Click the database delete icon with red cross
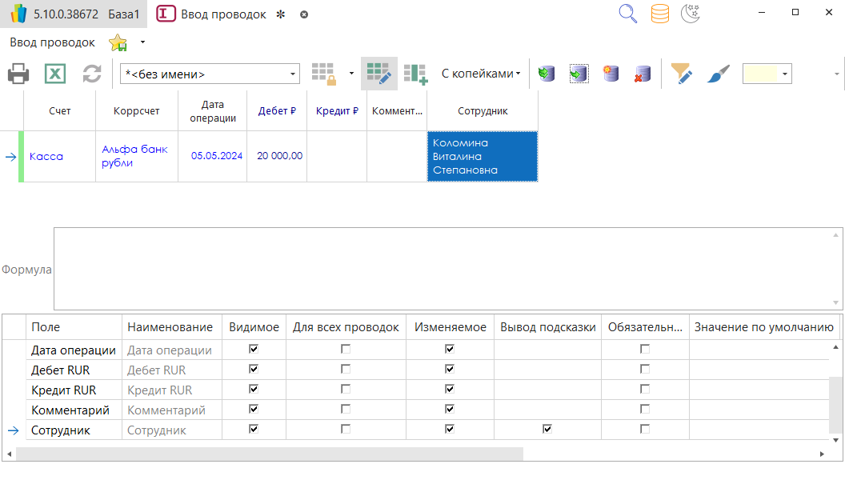 click(x=641, y=74)
